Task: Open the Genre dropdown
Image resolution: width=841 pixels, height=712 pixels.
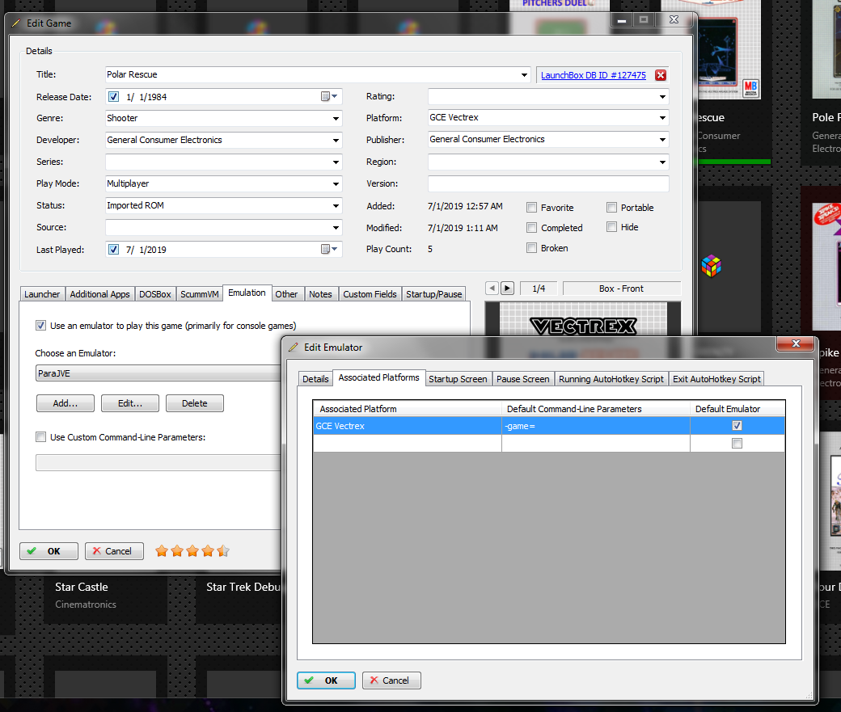Action: 336,119
